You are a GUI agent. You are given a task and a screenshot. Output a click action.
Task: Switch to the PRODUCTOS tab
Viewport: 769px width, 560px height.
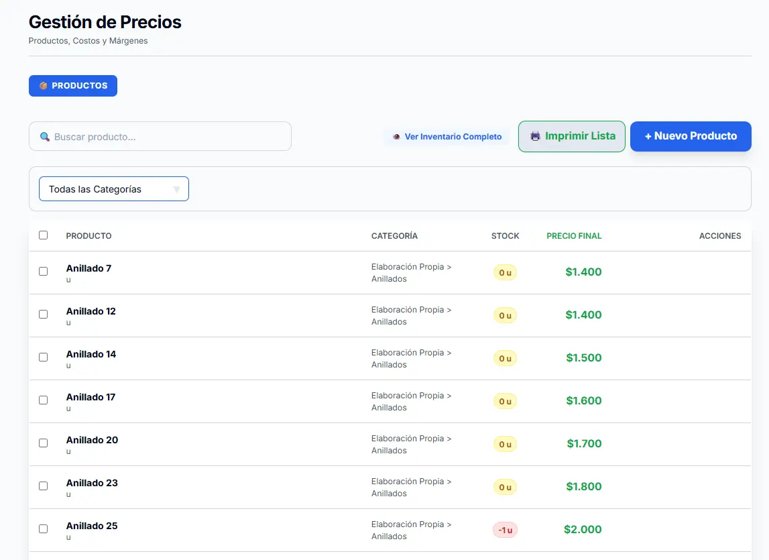pos(73,86)
